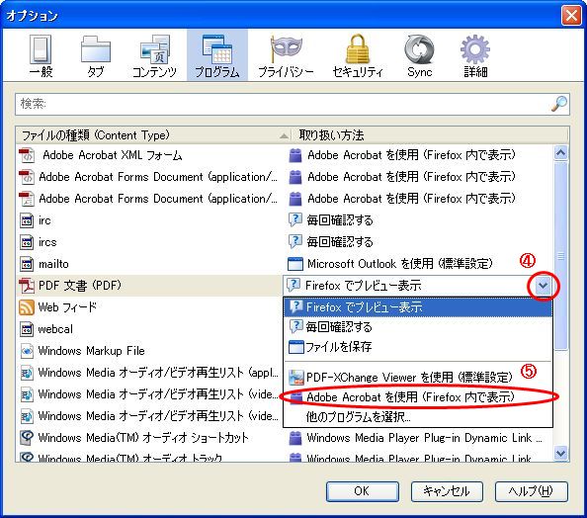Click the キャンセル button
The image size is (587, 518).
click(x=447, y=491)
